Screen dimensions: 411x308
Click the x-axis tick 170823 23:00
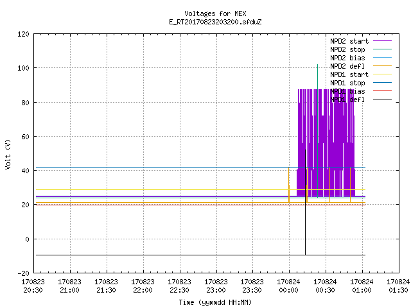[x=216, y=286]
